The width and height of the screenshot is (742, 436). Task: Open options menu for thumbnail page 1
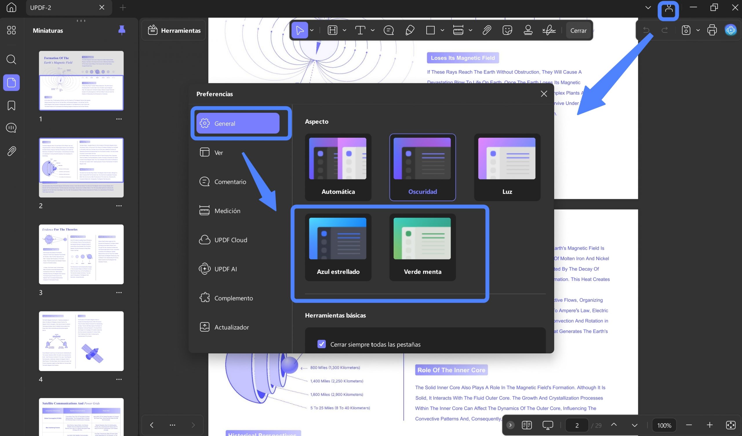[119, 119]
